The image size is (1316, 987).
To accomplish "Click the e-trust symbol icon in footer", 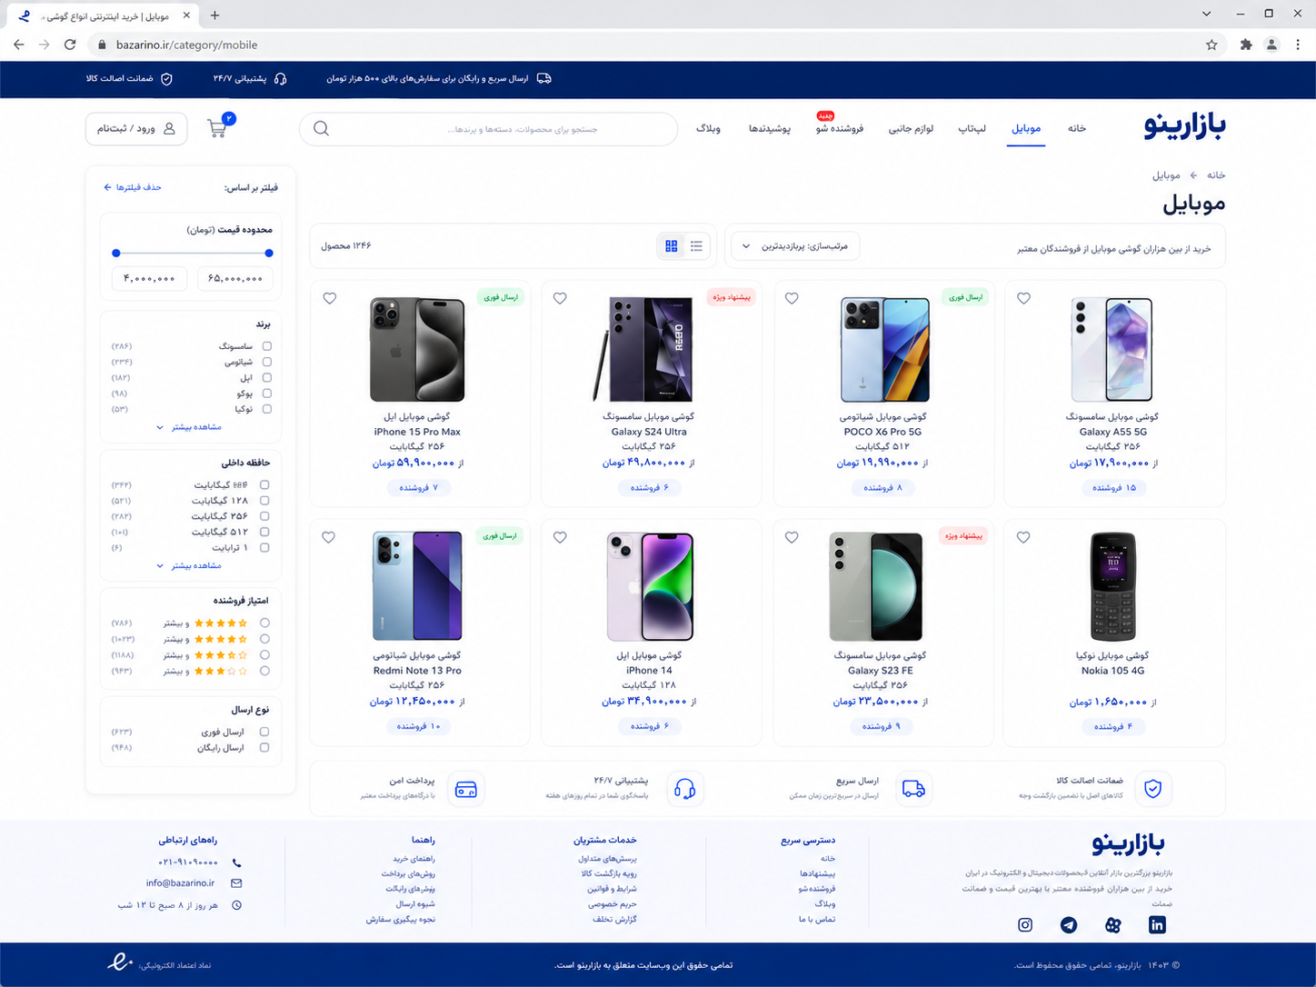I will [x=120, y=962].
